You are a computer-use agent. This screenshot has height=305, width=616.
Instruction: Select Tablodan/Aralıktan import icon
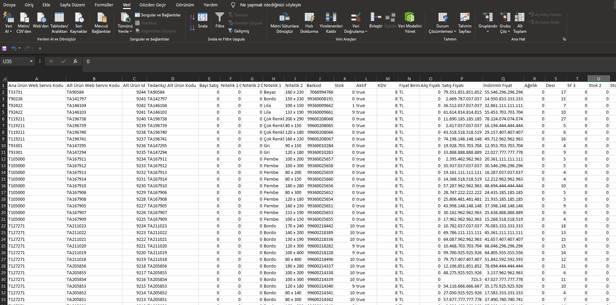[59, 22]
